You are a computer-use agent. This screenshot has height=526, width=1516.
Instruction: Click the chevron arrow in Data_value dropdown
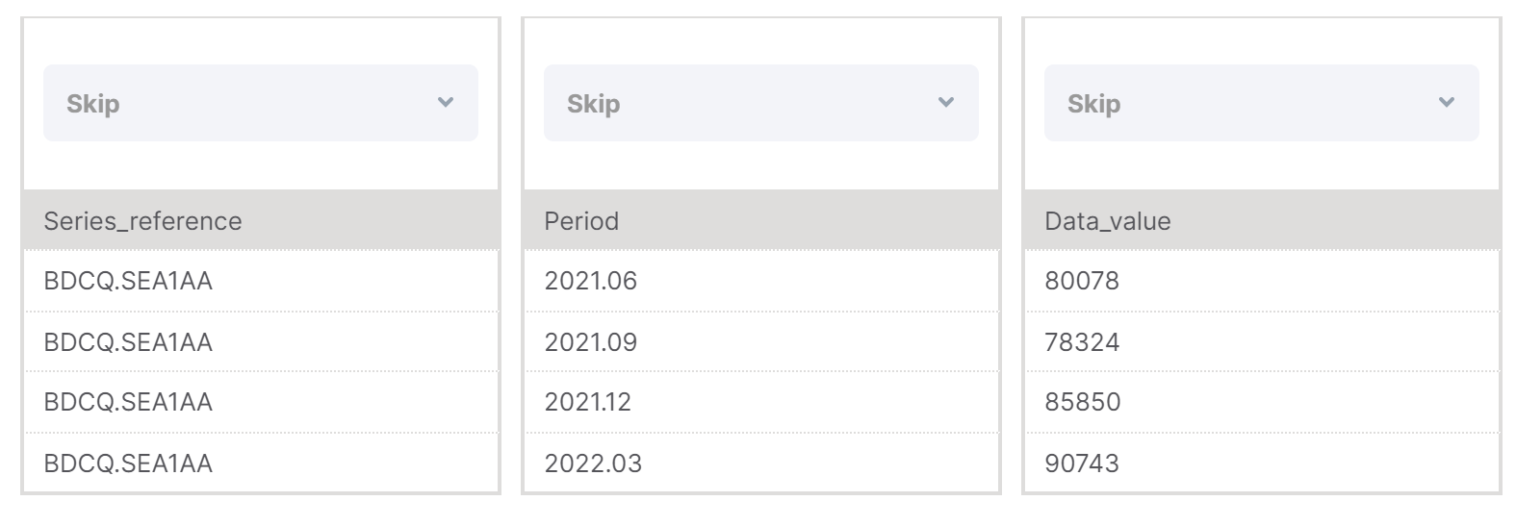click(x=1446, y=102)
